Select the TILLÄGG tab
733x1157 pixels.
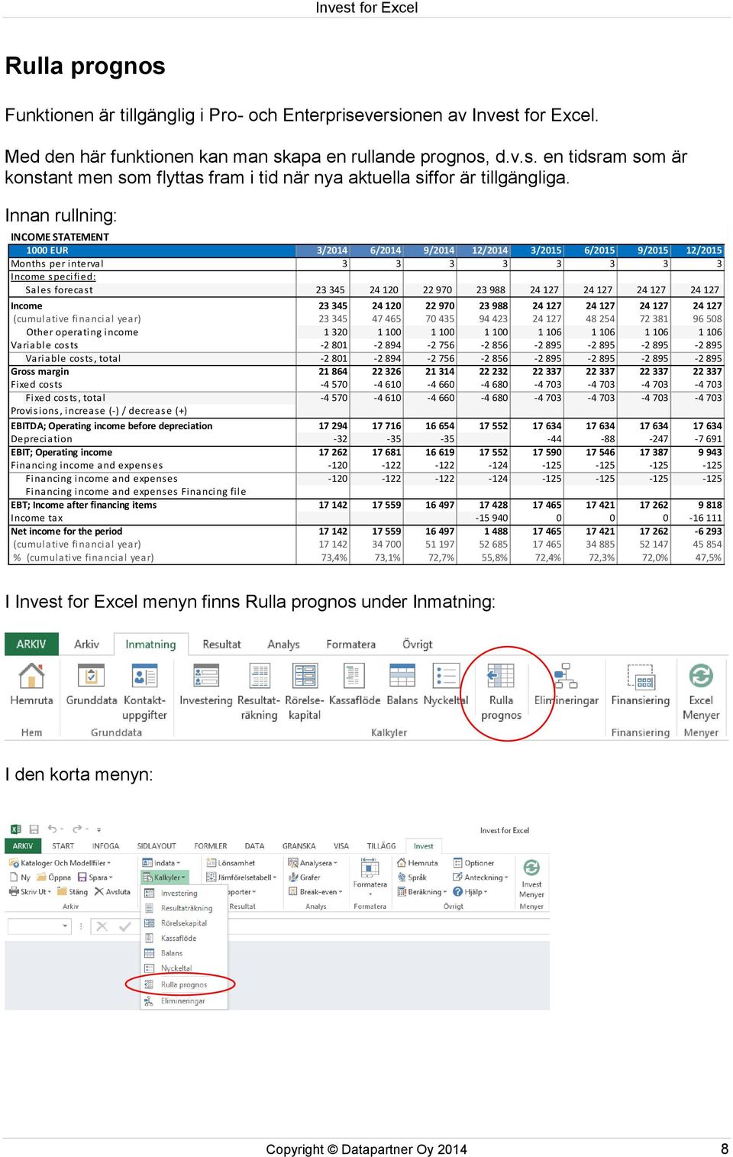tap(382, 846)
